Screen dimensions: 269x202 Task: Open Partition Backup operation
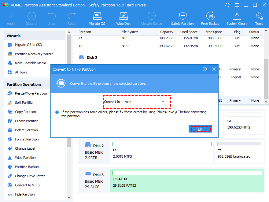tap(23, 167)
